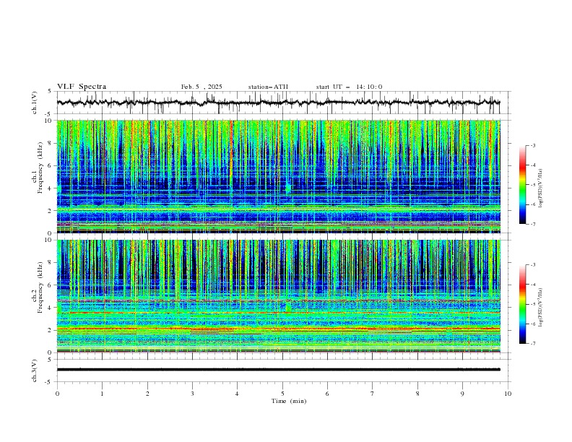
Task: Click the "VLF Spectra" plot title
Action: click(82, 87)
